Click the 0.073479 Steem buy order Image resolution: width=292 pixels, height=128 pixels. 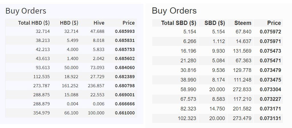click(217, 70)
